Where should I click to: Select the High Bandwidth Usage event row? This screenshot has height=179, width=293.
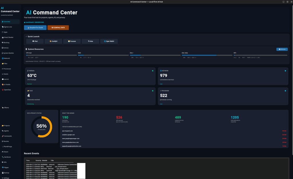point(52,171)
